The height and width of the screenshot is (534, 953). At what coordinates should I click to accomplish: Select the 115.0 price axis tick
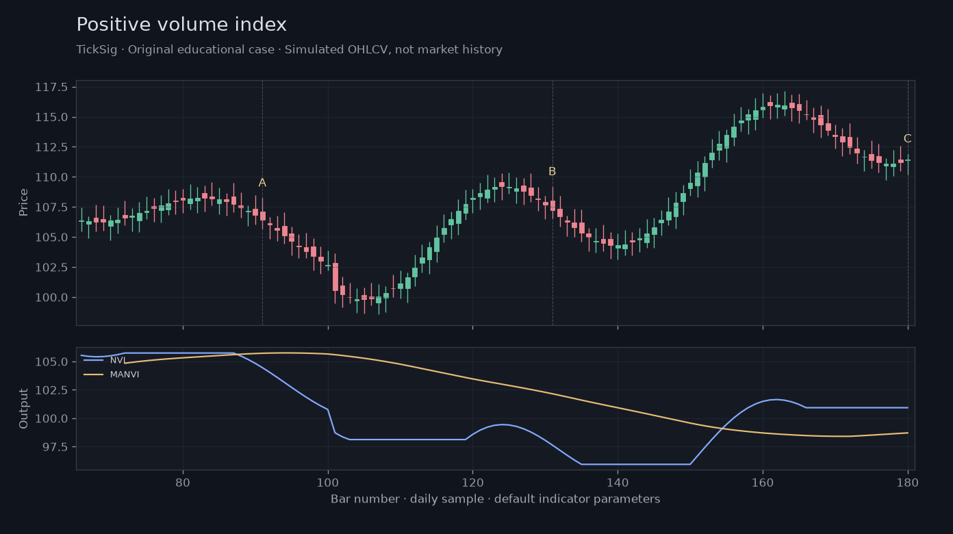click(51, 117)
